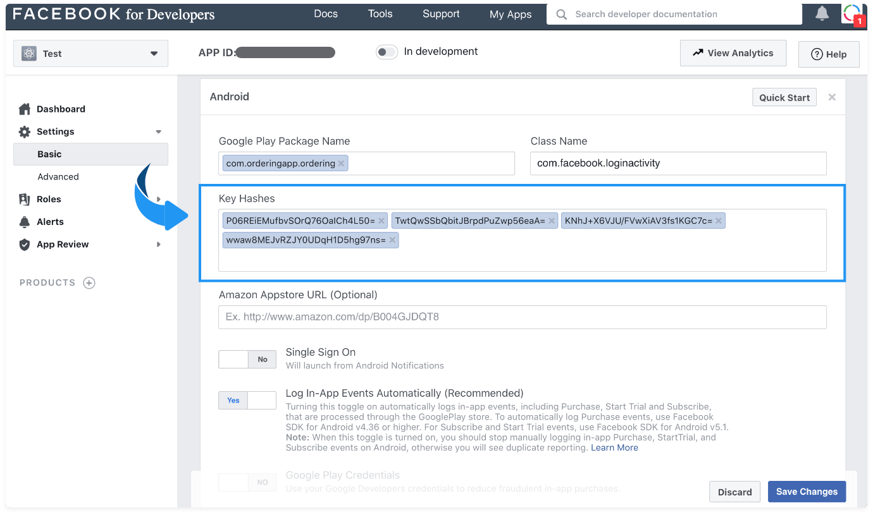Viewport: 873px width, 515px height.
Task: Remove key hash wwaw8MEJvRZJY0UDqH1D5hg97ns=
Action: click(392, 240)
